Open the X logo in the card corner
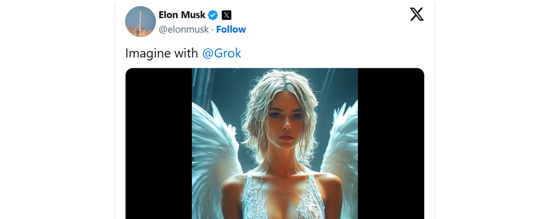The height and width of the screenshot is (219, 548). 417,14
